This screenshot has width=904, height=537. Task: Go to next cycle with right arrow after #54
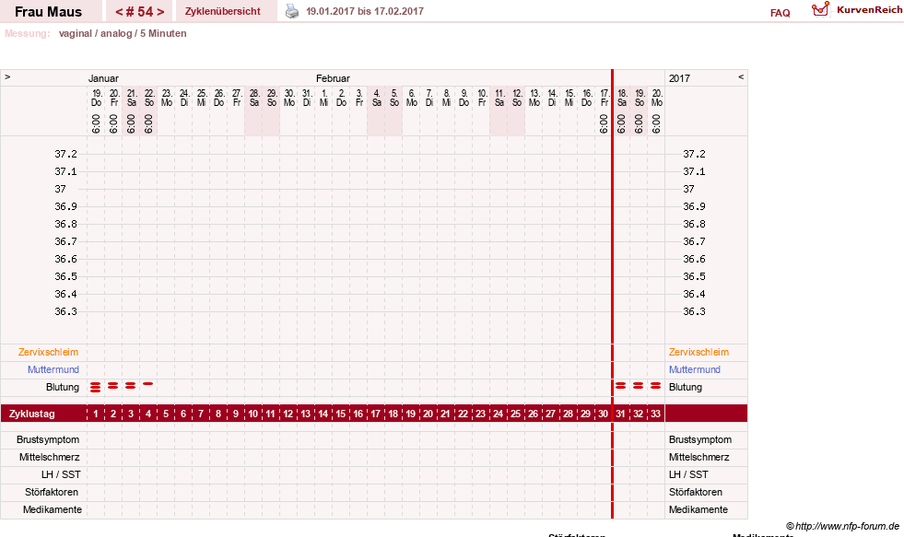160,12
